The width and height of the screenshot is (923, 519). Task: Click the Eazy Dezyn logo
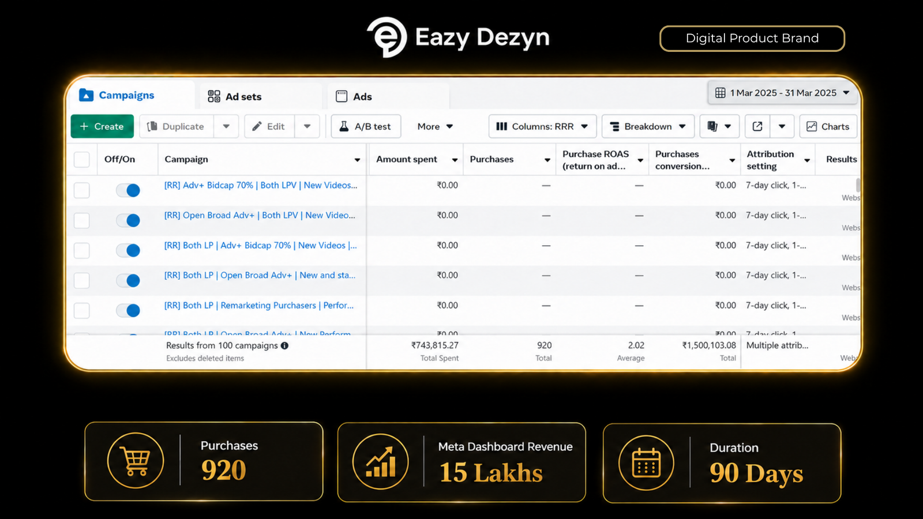(x=459, y=37)
